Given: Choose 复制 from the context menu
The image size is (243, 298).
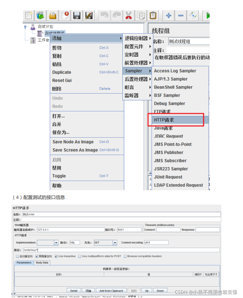Looking at the screenshot, I should point(86,56).
